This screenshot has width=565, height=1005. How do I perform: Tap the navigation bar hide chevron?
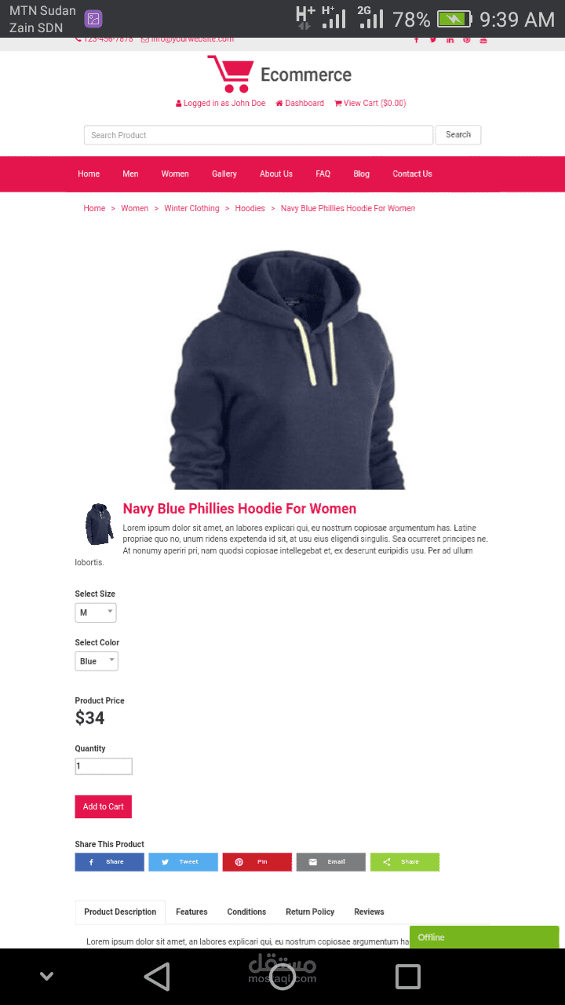46,977
